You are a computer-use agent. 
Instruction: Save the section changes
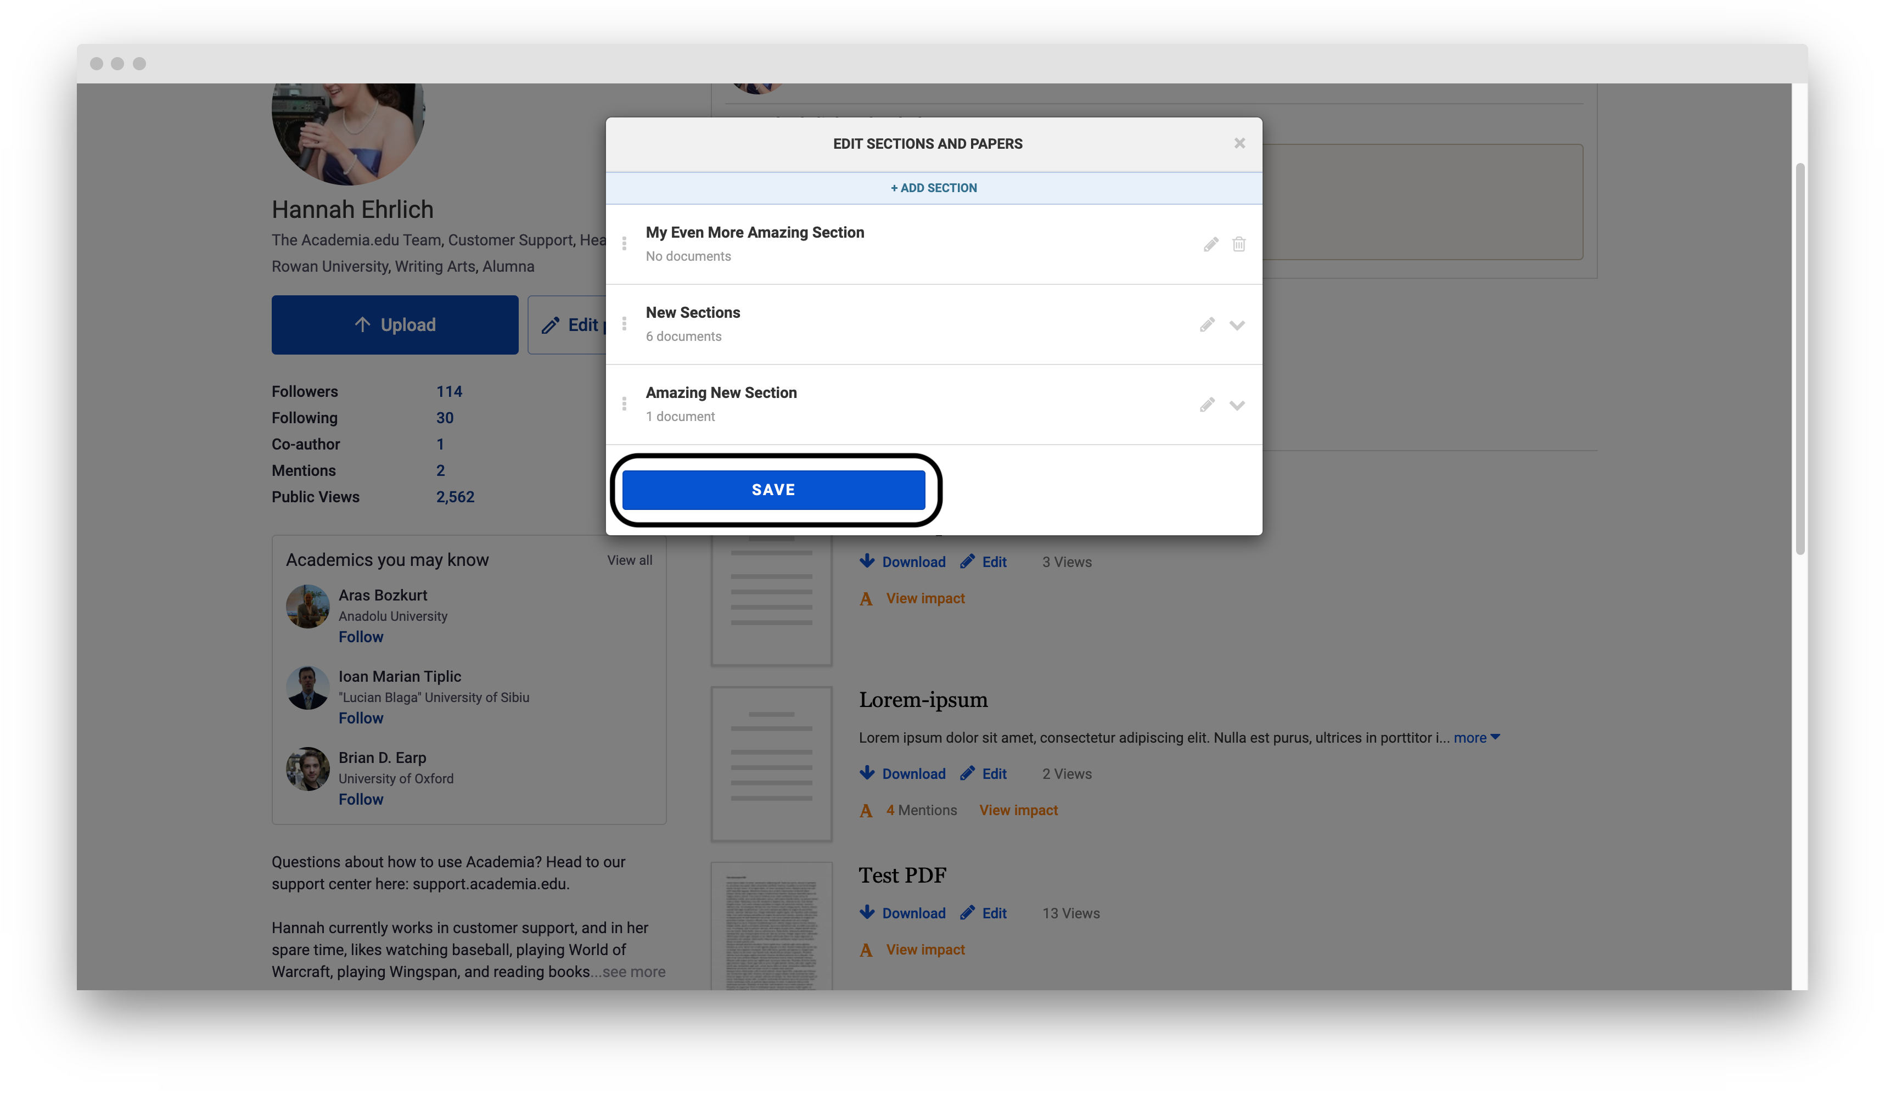773,490
